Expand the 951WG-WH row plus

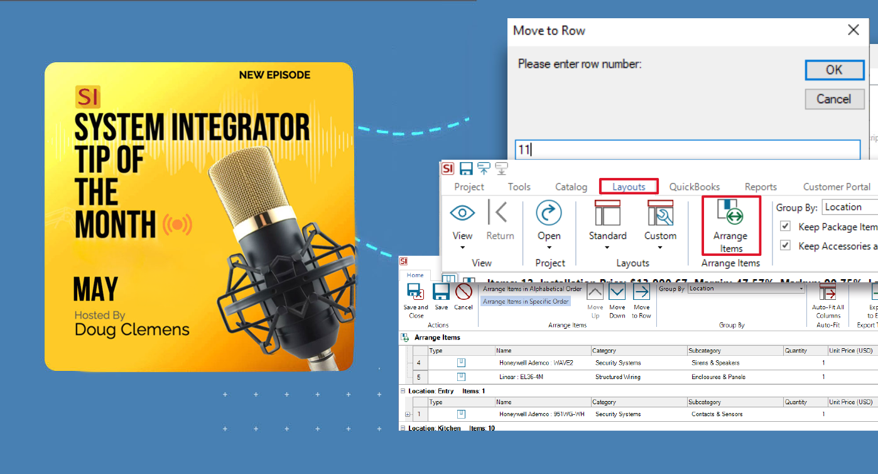tap(408, 414)
